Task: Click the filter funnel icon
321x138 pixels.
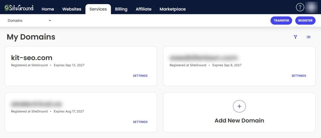Action: 295,37
